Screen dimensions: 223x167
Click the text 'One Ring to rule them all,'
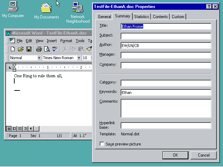[x=38, y=76]
